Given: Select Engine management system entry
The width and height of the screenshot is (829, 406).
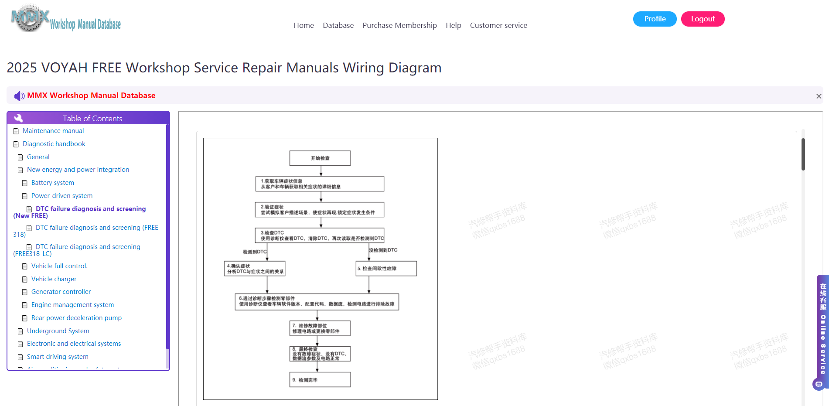Looking at the screenshot, I should pyautogui.click(x=73, y=305).
